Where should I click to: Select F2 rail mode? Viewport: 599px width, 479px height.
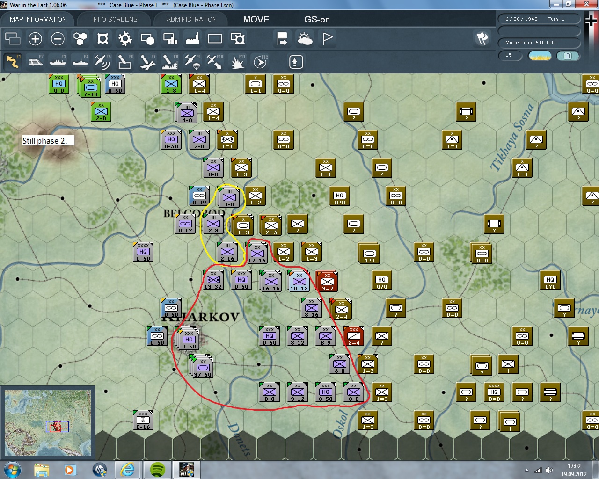point(35,62)
